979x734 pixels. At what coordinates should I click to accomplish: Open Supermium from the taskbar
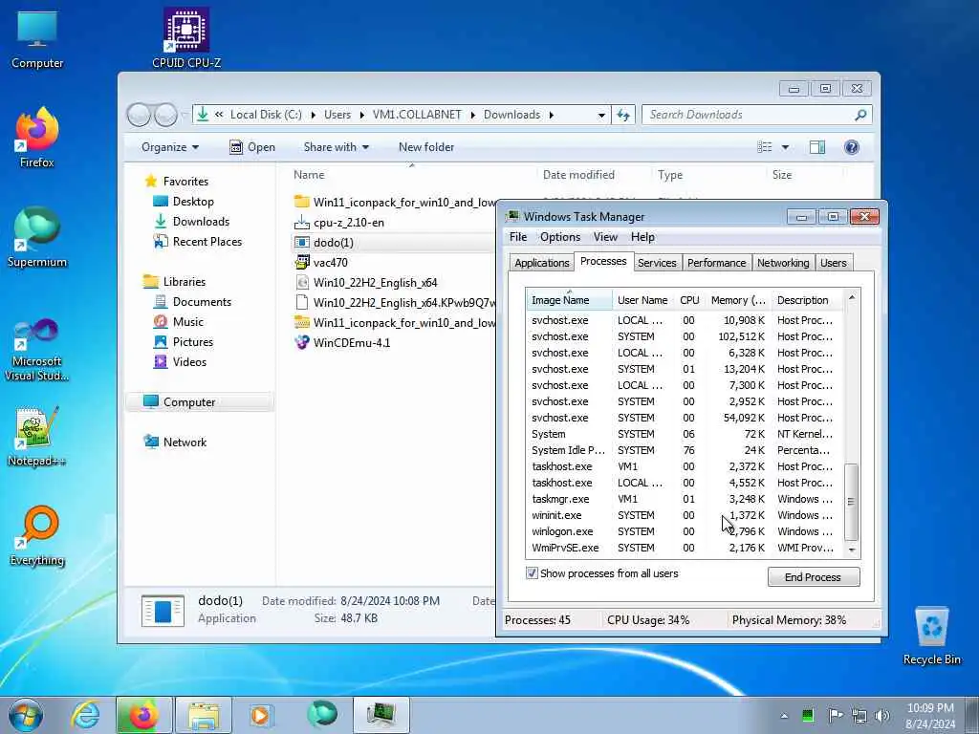321,715
